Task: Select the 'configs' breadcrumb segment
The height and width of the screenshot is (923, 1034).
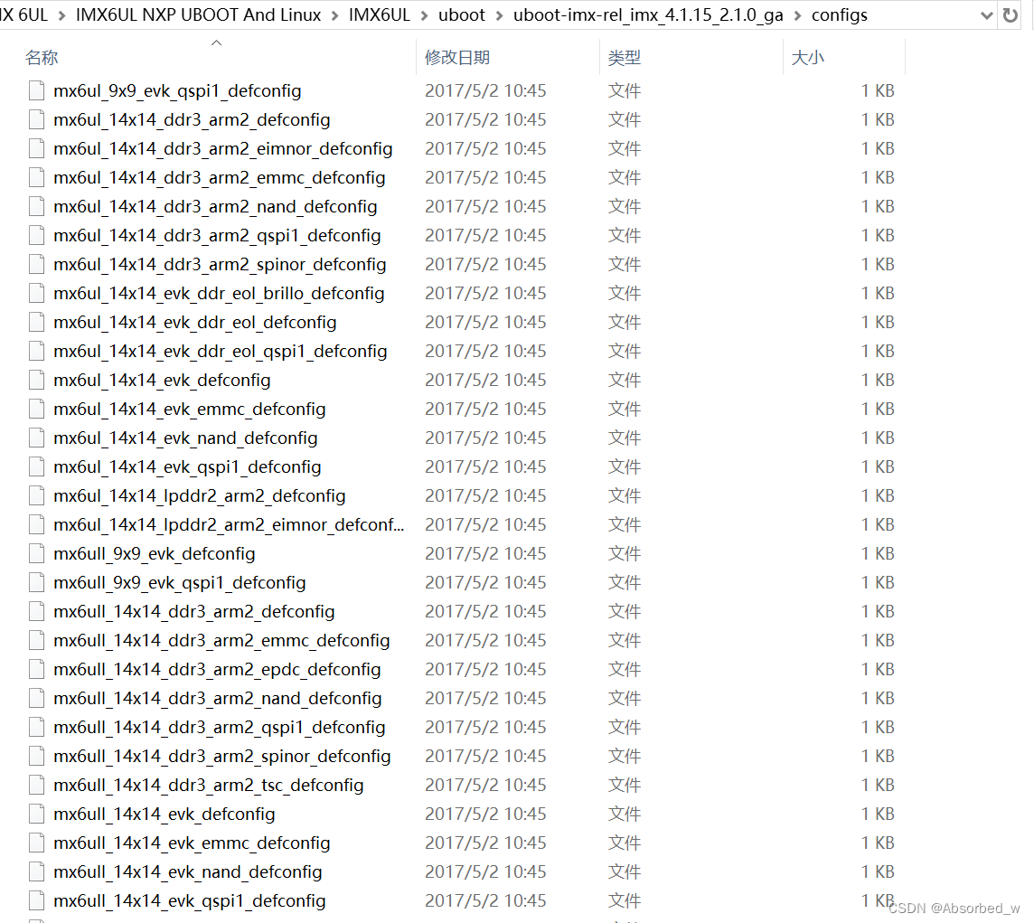Action: [x=840, y=15]
